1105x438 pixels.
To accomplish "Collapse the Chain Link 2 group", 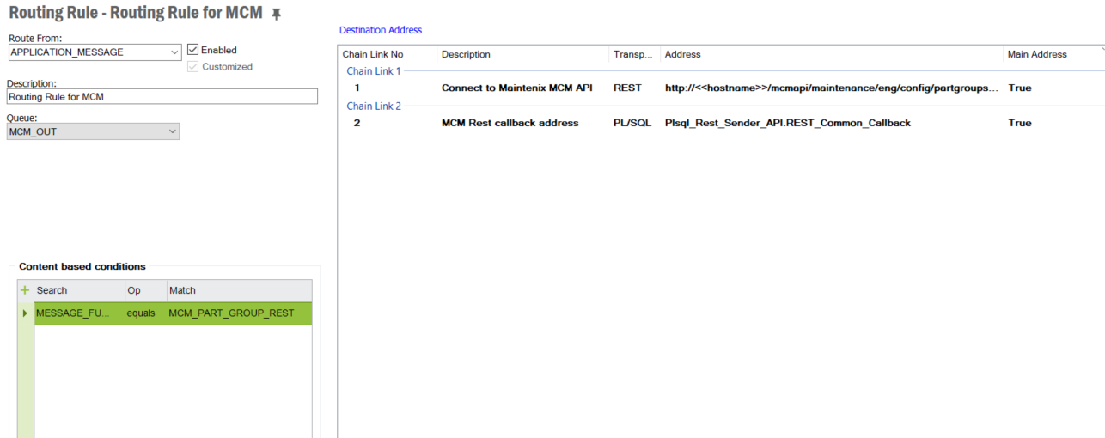I will click(x=373, y=106).
